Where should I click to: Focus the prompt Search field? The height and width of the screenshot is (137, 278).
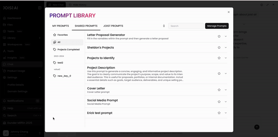tap(186, 26)
